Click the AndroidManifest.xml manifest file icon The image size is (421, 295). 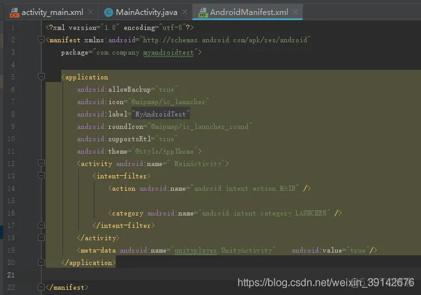pos(203,12)
